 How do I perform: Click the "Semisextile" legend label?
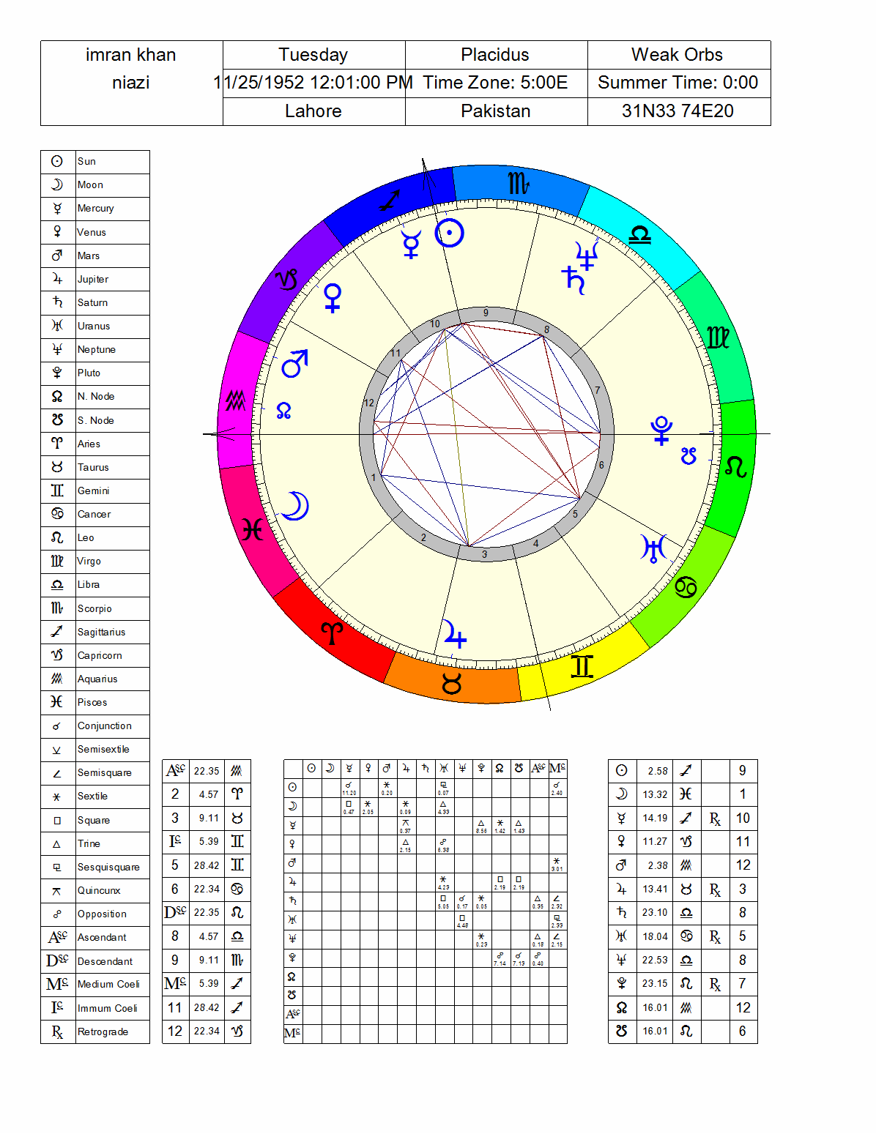[103, 749]
